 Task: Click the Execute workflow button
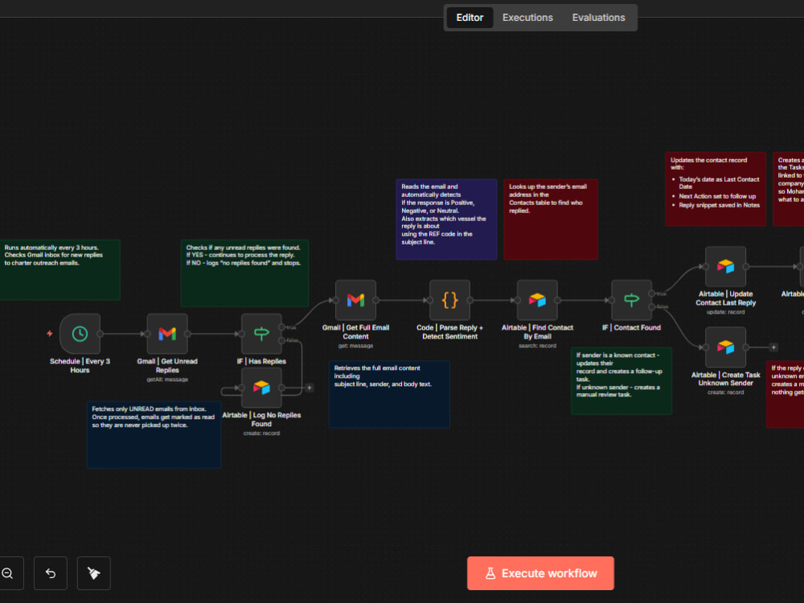tap(540, 573)
